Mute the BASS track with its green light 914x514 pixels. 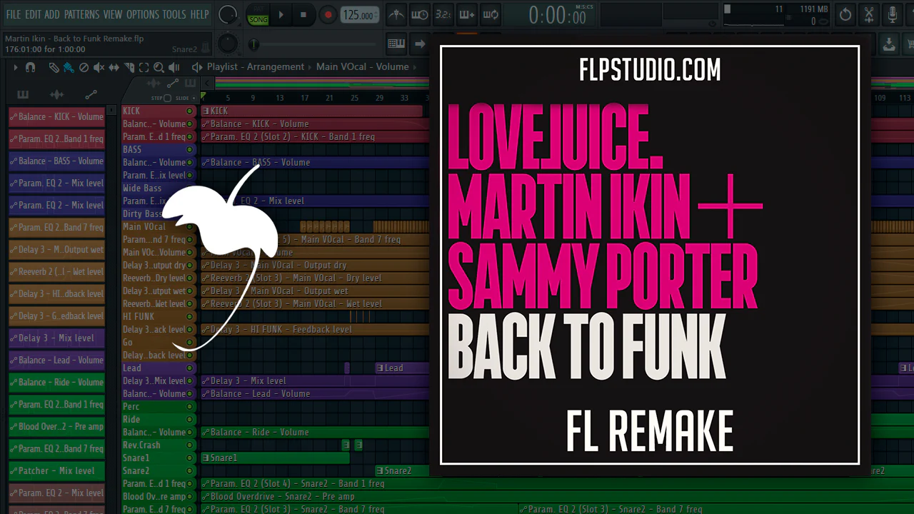[x=190, y=149]
